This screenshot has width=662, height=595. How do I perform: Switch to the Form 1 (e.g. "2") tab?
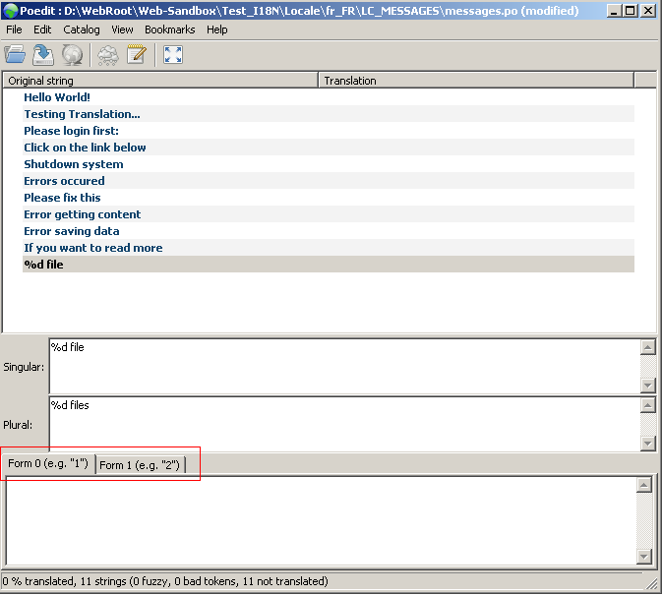(140, 464)
